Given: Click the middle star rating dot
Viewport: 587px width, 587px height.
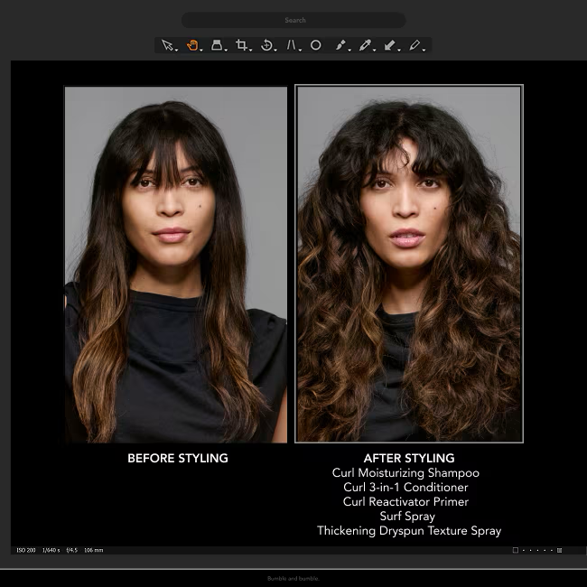Looking at the screenshot, I should (x=537, y=550).
